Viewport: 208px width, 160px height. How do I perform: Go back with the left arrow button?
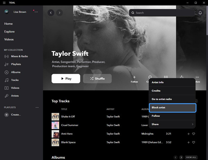(x=51, y=13)
